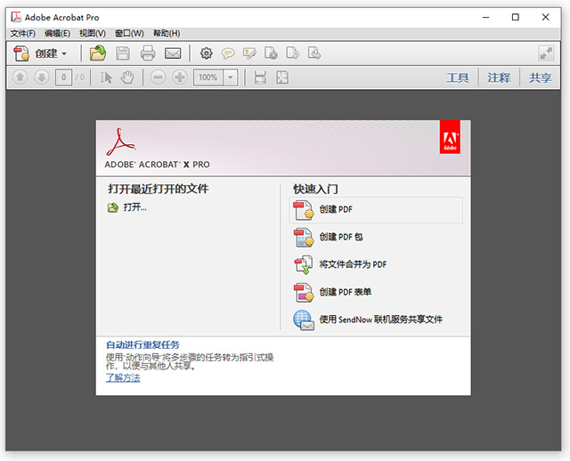The width and height of the screenshot is (570, 461).
Task: Select the Highlight text icon
Action: tap(249, 53)
